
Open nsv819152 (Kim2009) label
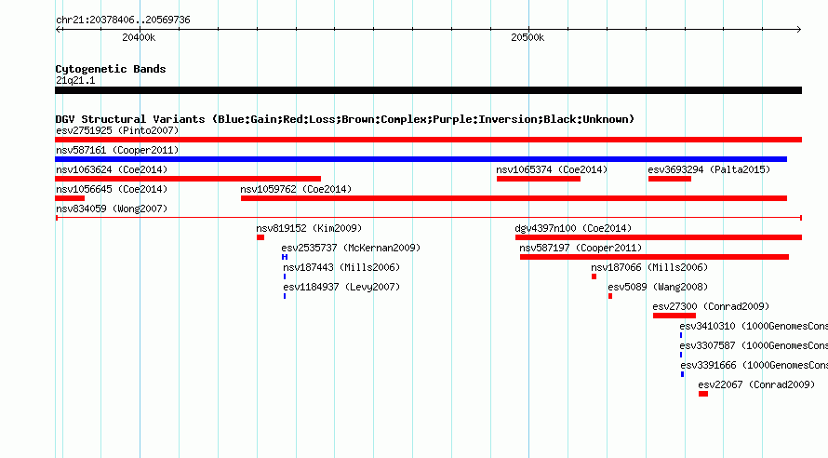(x=309, y=228)
